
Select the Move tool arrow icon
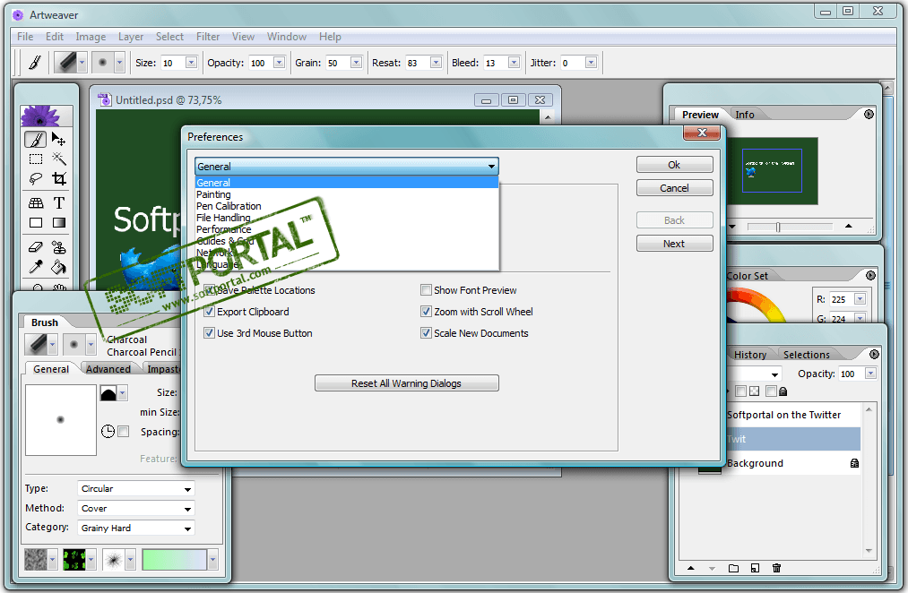click(x=58, y=140)
